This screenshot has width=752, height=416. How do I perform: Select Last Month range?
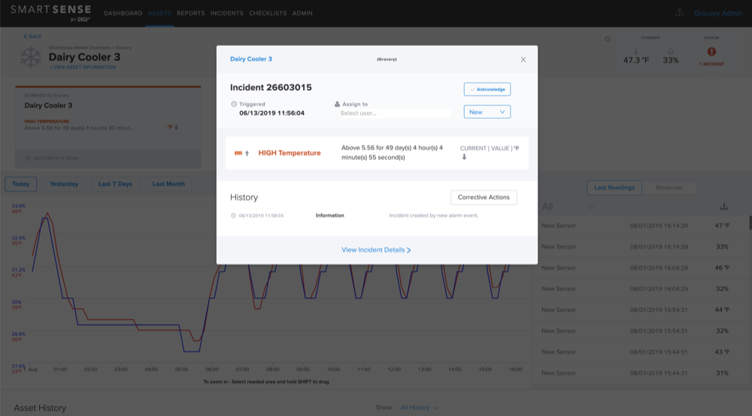click(x=168, y=184)
